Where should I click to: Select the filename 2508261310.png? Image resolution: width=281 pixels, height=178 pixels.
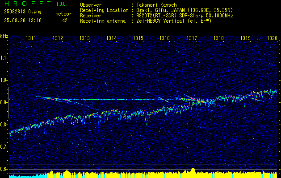[x=23, y=12]
